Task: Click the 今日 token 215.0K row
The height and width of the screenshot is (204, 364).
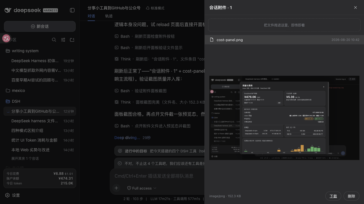Action: coord(40,183)
